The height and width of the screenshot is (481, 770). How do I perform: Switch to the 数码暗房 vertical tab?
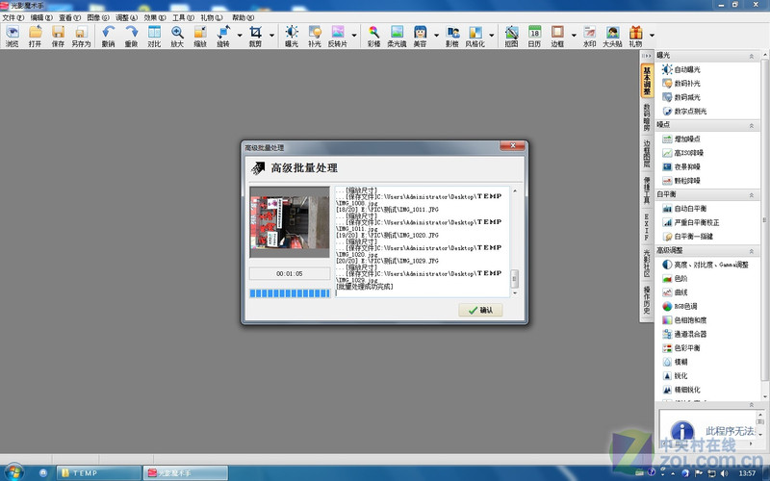[647, 116]
